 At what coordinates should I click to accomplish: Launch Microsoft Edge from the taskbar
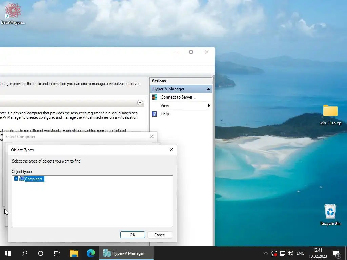tap(91, 253)
